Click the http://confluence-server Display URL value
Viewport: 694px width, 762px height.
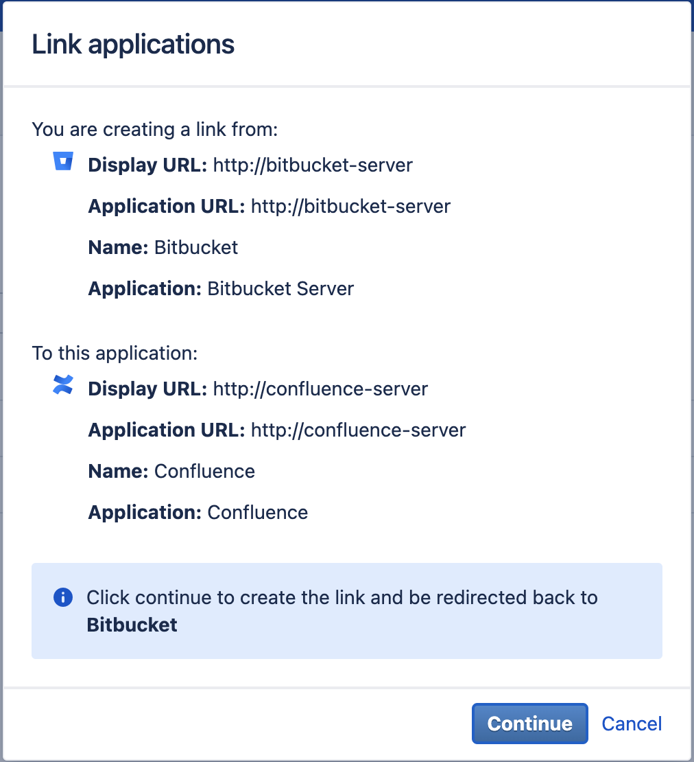(x=320, y=389)
